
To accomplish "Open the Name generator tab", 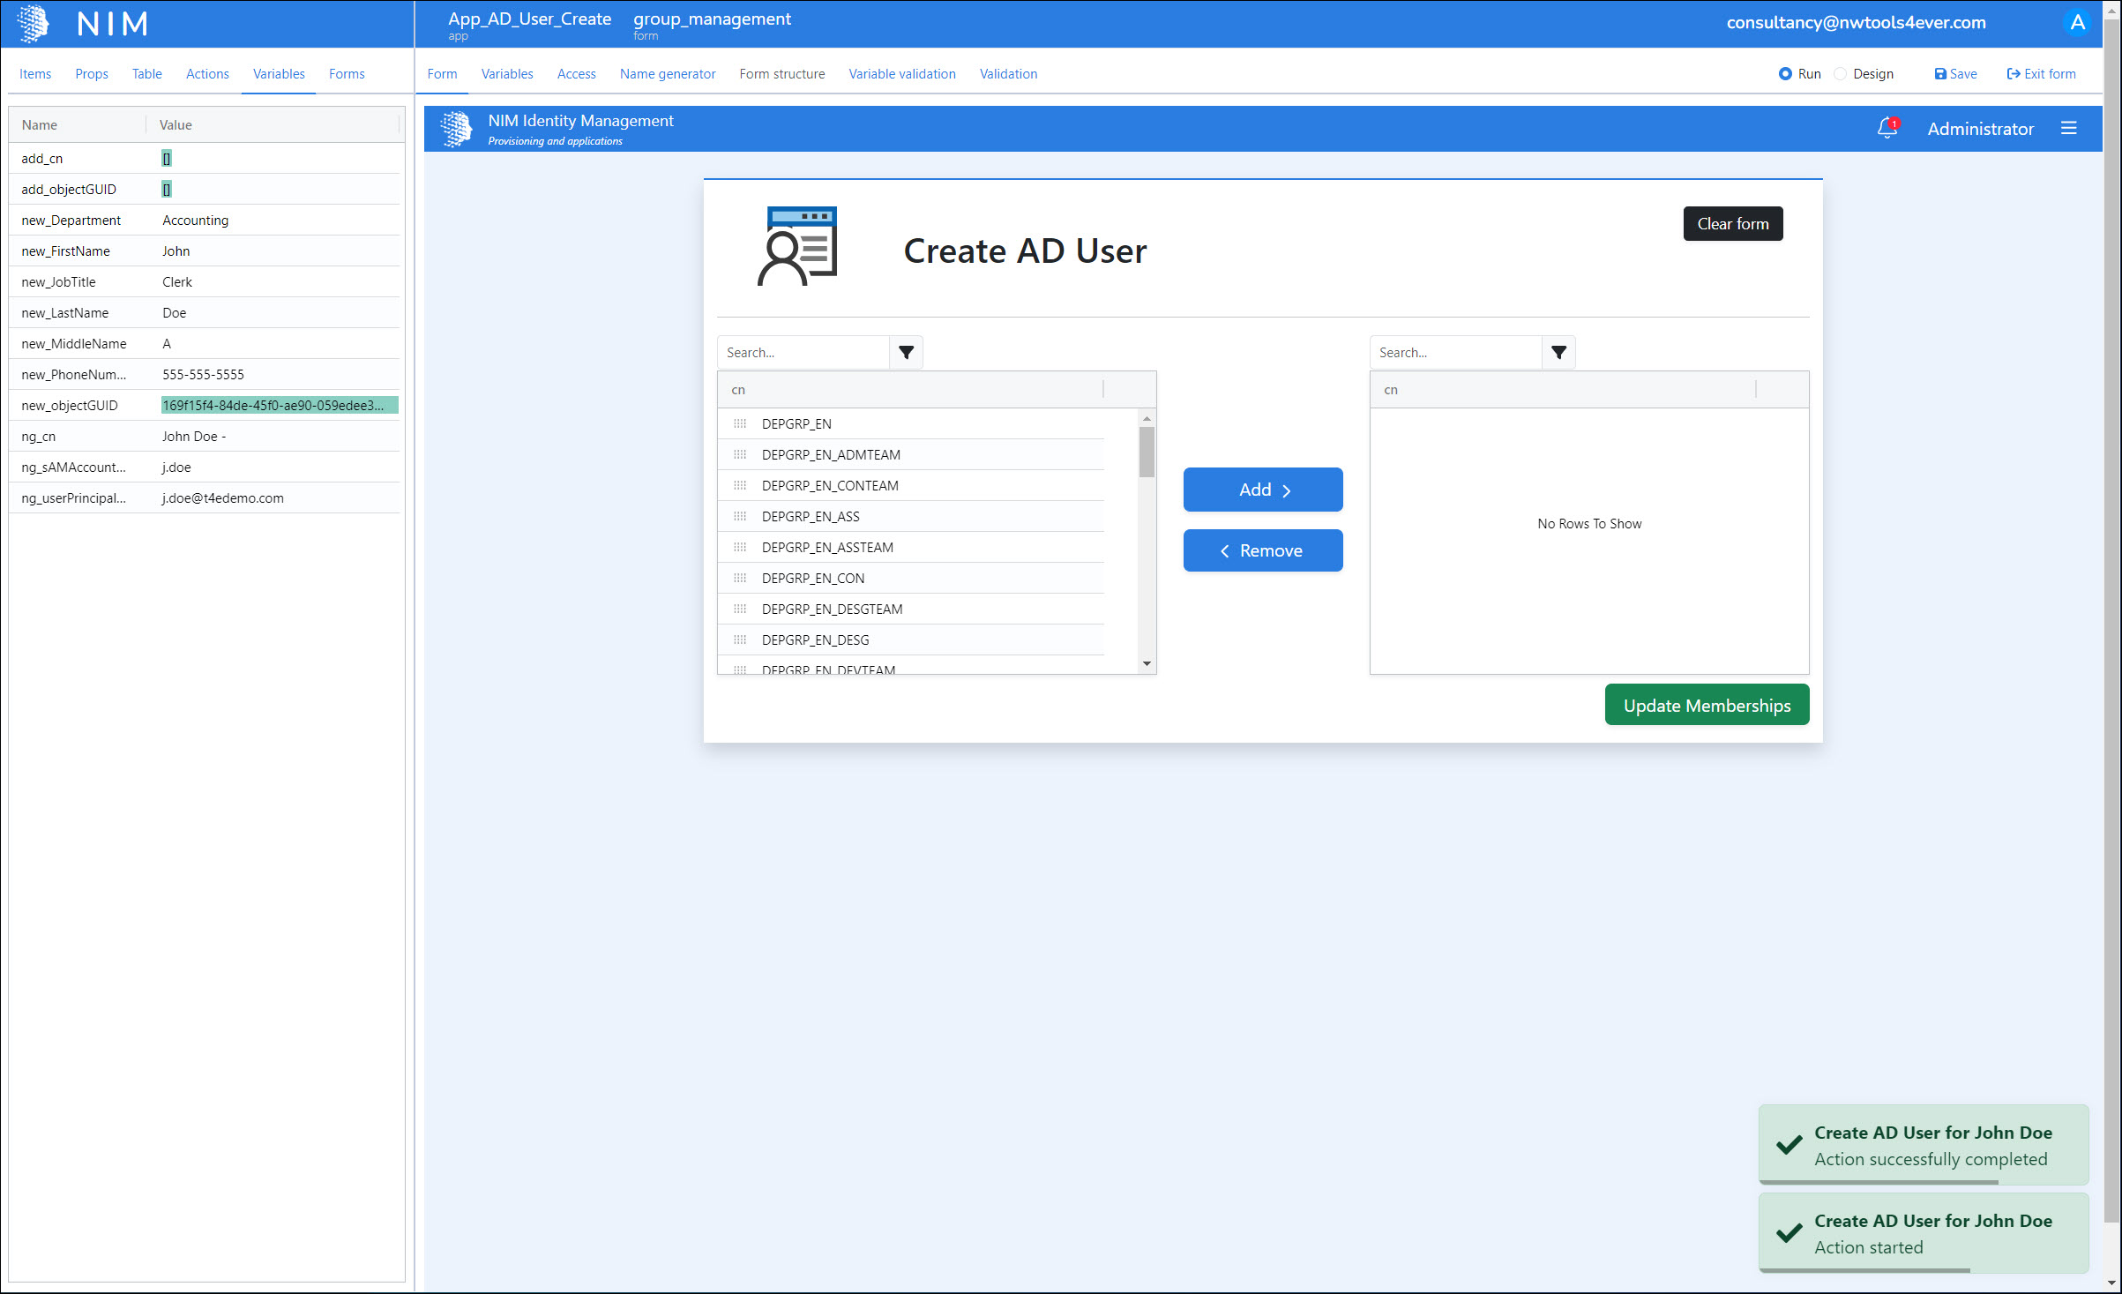I will click(667, 74).
